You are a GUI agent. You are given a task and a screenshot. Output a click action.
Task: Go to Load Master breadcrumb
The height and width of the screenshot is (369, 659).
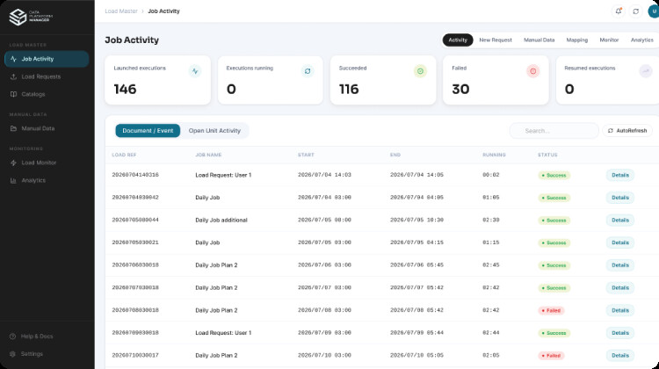121,11
